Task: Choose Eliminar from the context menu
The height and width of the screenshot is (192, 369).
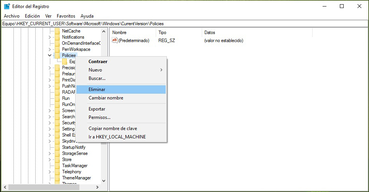Action: click(x=97, y=89)
